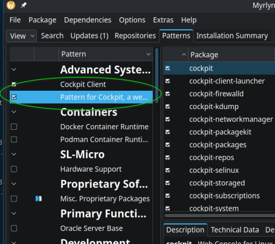Switch to the Updates (1) tab
The width and height of the screenshot is (275, 244).
click(89, 36)
